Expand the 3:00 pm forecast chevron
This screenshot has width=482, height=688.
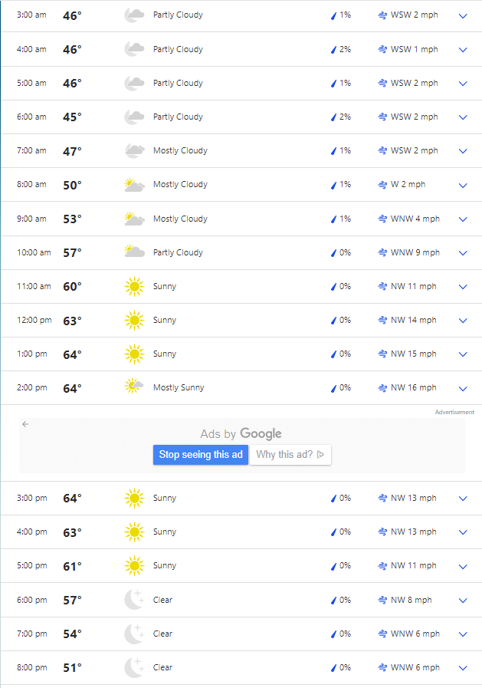coord(463,499)
